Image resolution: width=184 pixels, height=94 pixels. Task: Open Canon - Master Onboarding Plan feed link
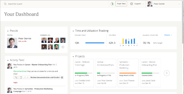(x=38, y=65)
